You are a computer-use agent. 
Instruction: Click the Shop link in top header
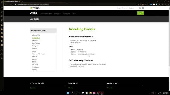click(x=119, y=8)
